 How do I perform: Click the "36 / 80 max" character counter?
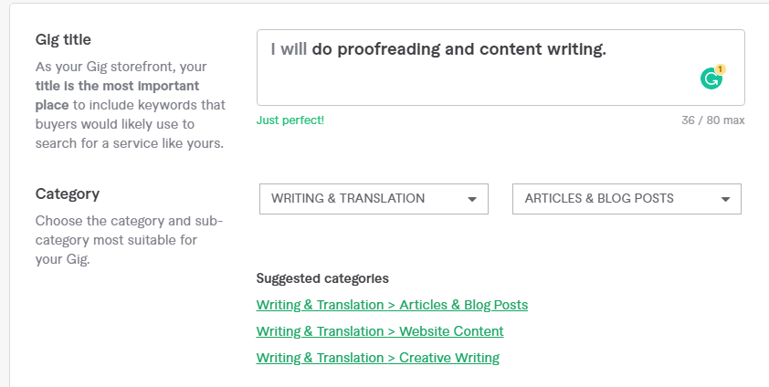(712, 120)
